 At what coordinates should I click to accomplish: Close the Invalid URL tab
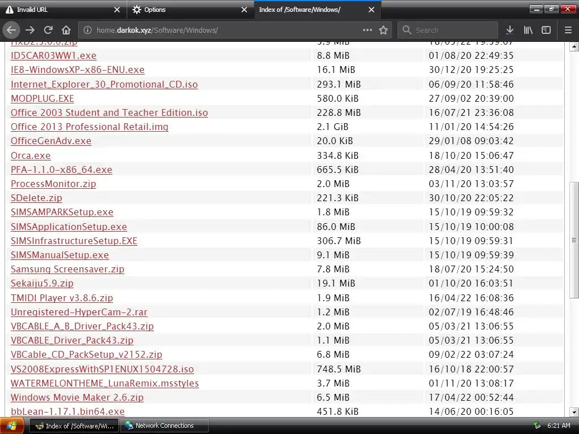[x=117, y=10]
